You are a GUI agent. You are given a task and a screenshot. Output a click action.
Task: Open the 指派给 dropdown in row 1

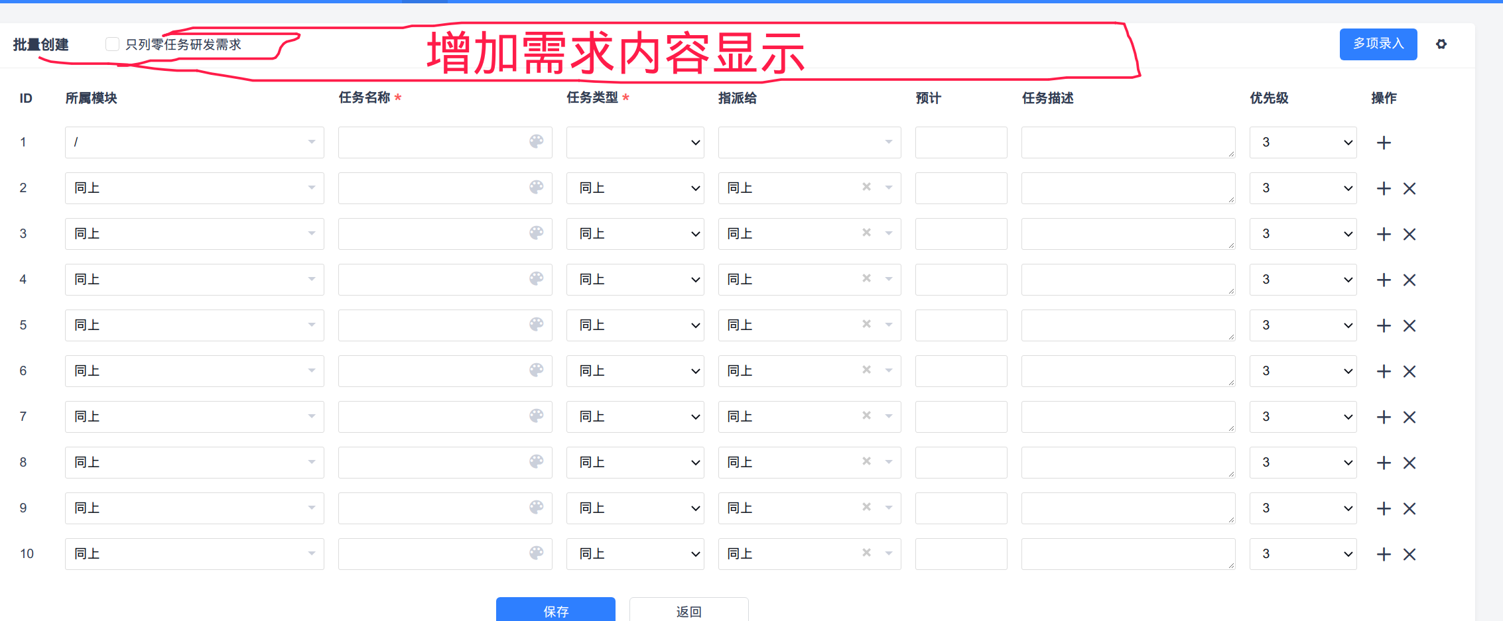pos(809,142)
